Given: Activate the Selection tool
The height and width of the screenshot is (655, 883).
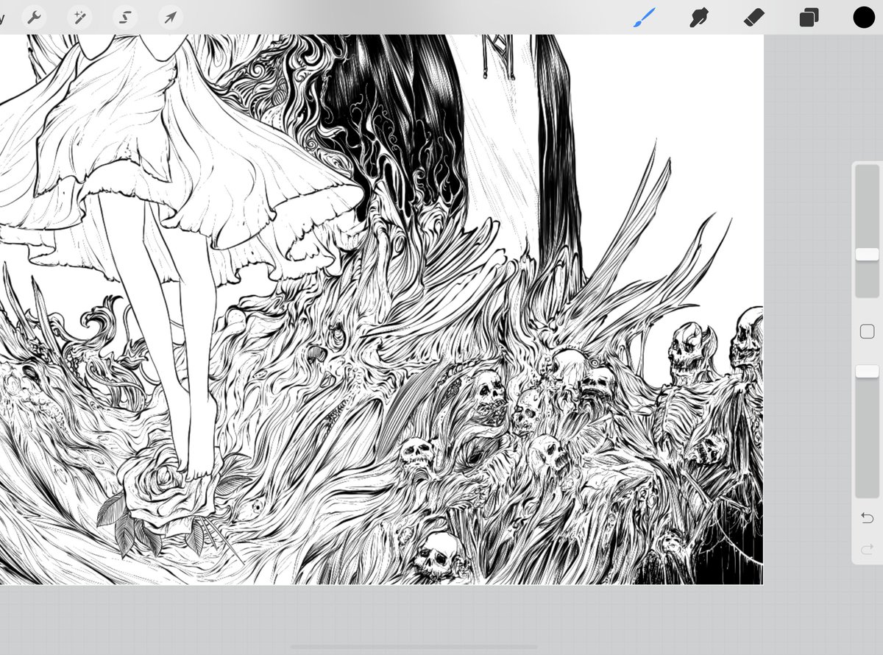Looking at the screenshot, I should (125, 17).
